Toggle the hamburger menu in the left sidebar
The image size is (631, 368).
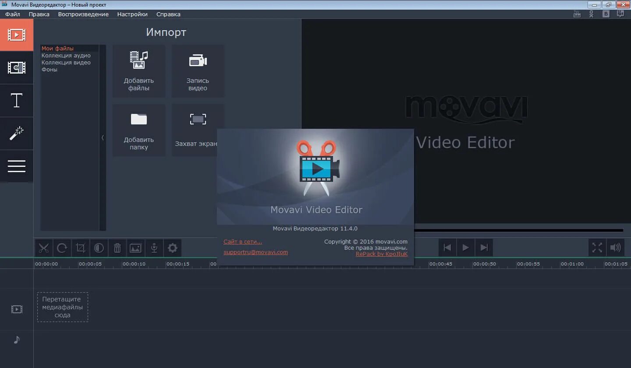16,166
